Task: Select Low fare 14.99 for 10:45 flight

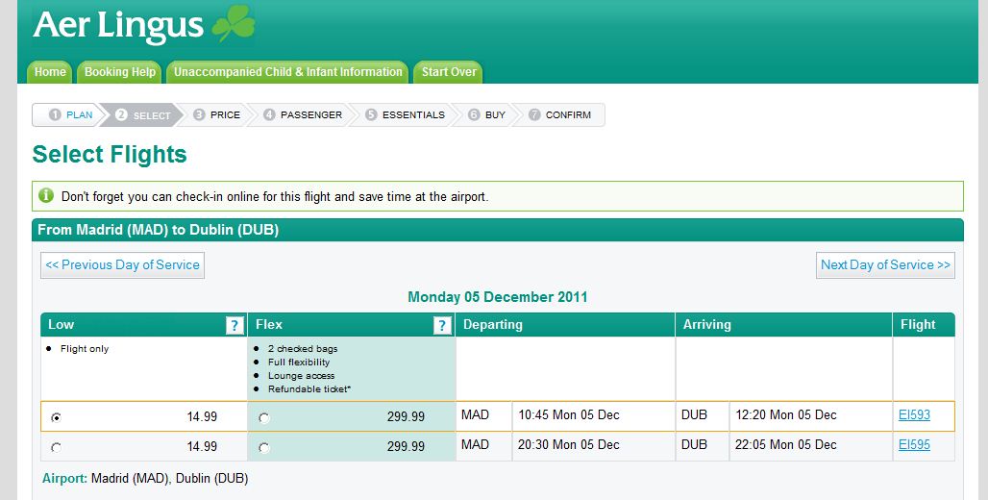Action: click(56, 417)
